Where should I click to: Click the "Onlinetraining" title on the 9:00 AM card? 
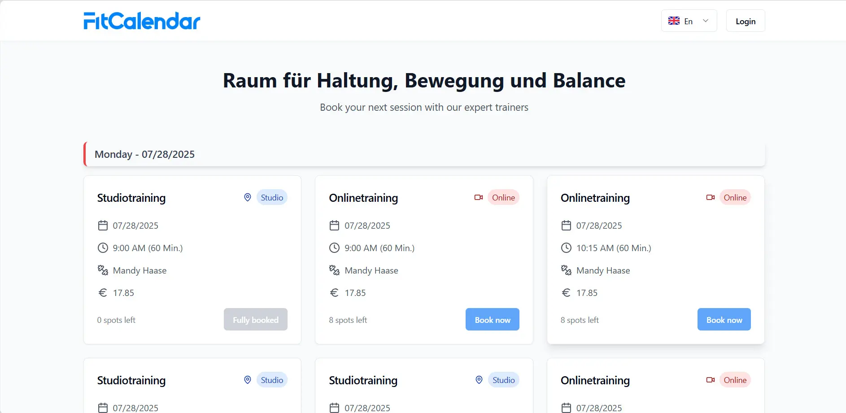coord(363,198)
